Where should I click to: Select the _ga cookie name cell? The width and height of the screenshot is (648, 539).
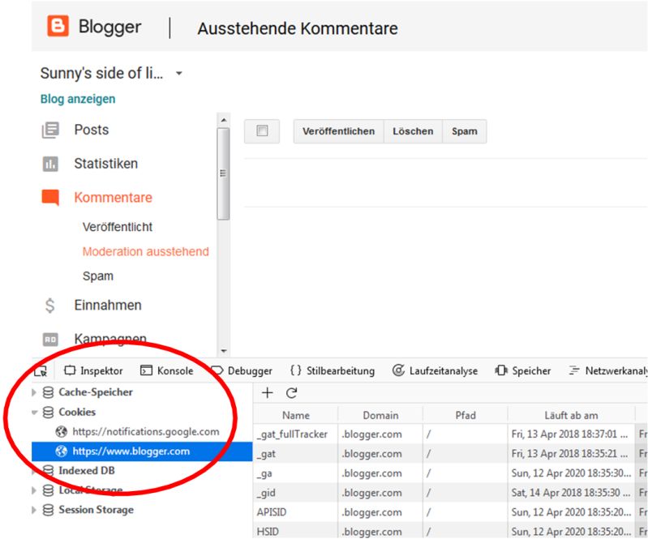coord(296,473)
